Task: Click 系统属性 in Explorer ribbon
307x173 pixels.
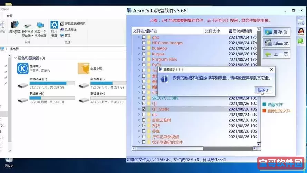Action: [68, 29]
